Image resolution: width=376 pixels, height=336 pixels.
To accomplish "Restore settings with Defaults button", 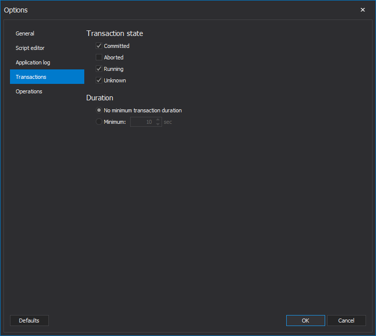I will (x=29, y=321).
